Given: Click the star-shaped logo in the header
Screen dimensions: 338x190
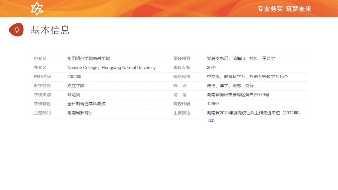Looking at the screenshot, I should (x=37, y=9).
